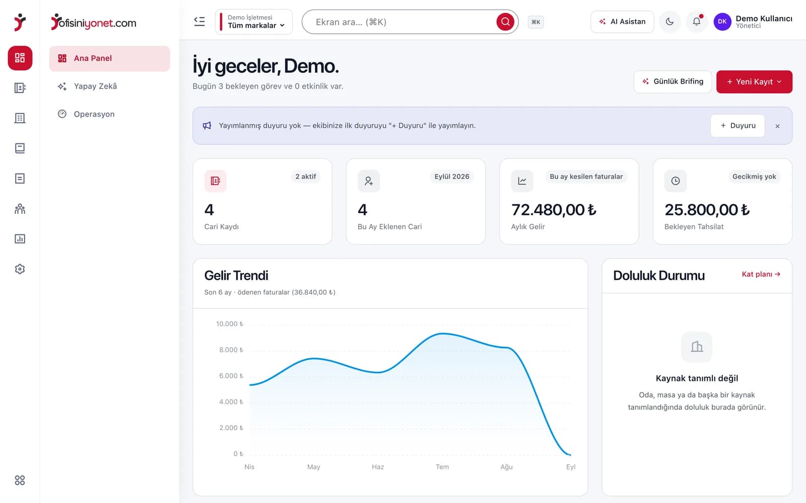Click the 25.800,00 ₺ amount

click(x=707, y=210)
